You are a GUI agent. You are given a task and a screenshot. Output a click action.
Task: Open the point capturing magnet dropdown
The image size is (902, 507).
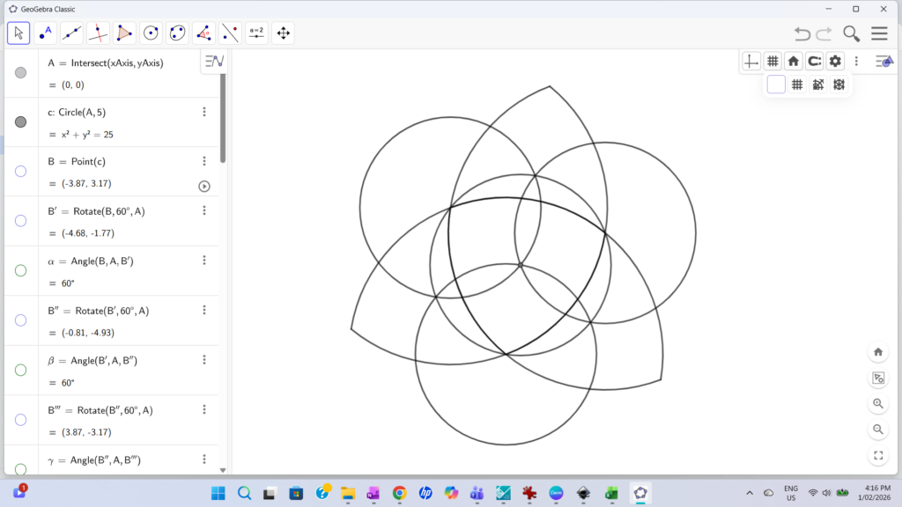pyautogui.click(x=815, y=61)
